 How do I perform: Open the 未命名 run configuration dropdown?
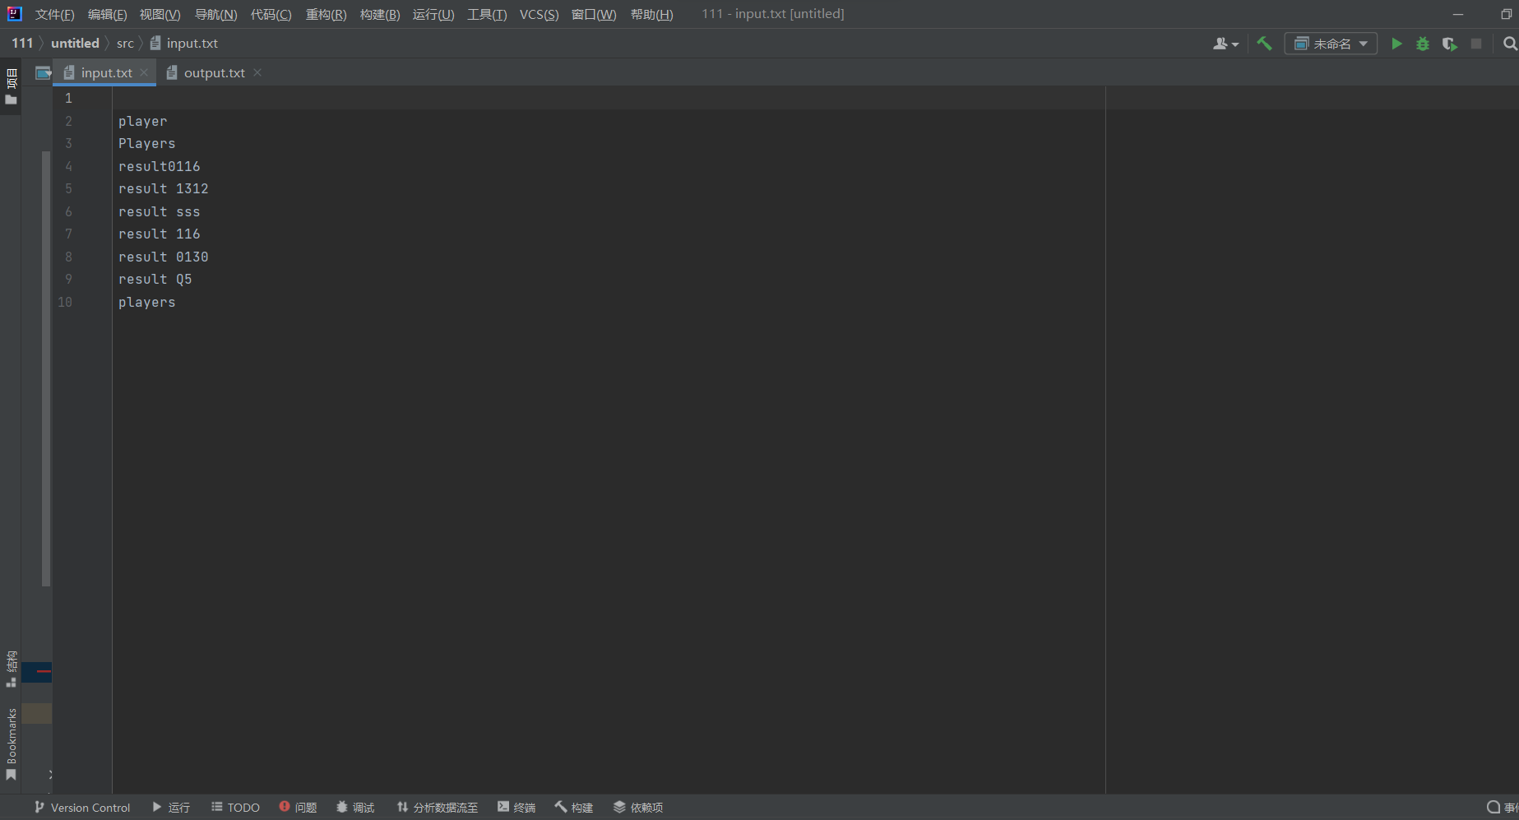point(1331,44)
